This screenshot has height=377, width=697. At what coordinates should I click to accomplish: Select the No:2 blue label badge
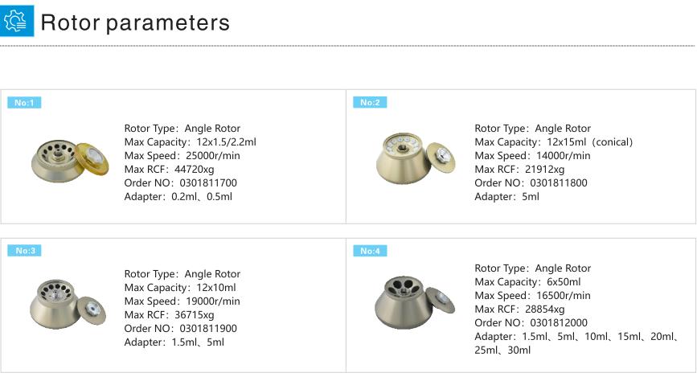(x=370, y=102)
